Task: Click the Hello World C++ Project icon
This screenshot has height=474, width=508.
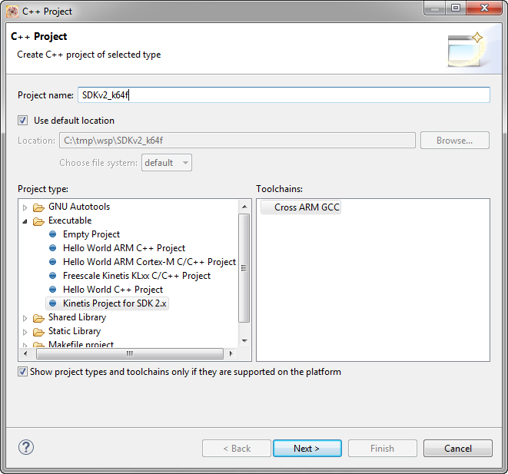Action: coord(53,290)
